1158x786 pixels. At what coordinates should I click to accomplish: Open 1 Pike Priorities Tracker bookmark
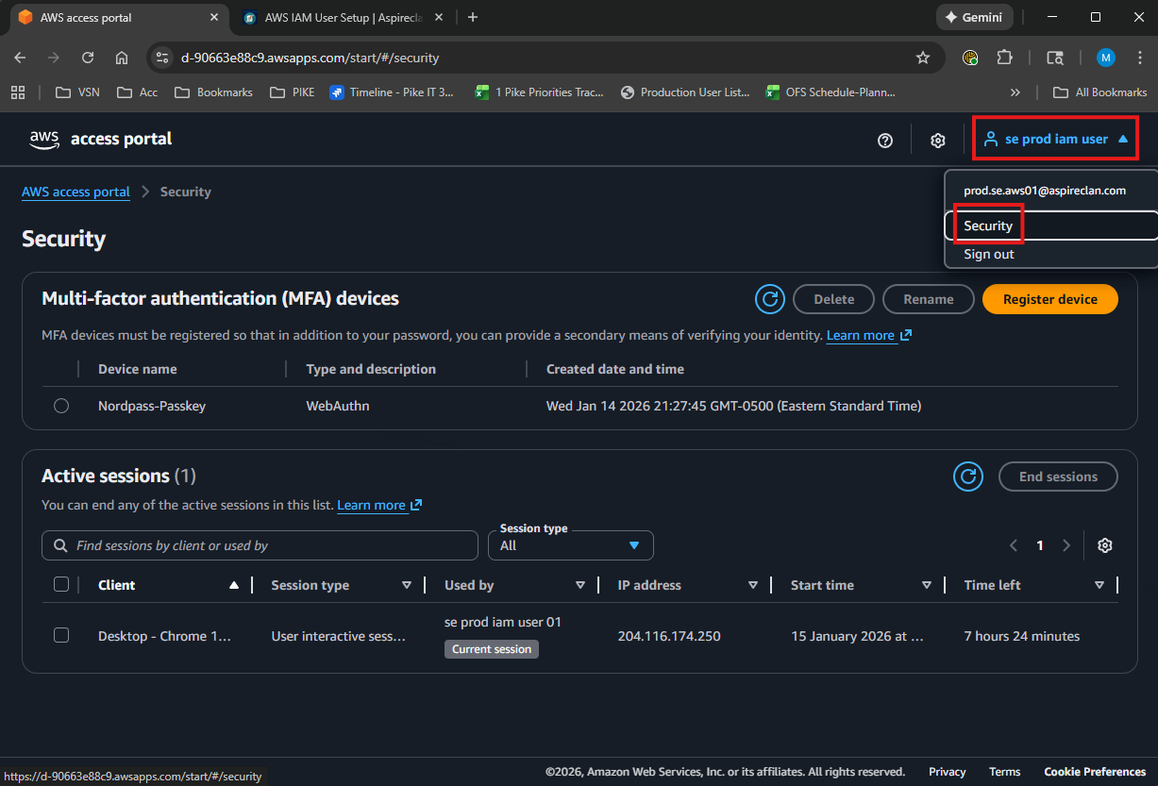539,92
